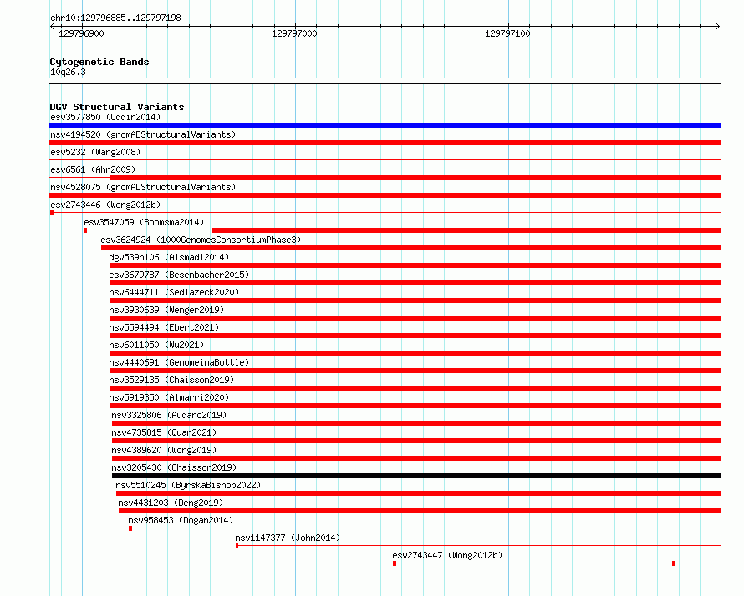The width and height of the screenshot is (744, 596).
Task: Click ruler position label 129797000
Action: [x=294, y=33]
